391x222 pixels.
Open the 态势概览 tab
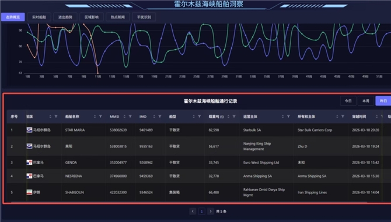click(x=13, y=17)
